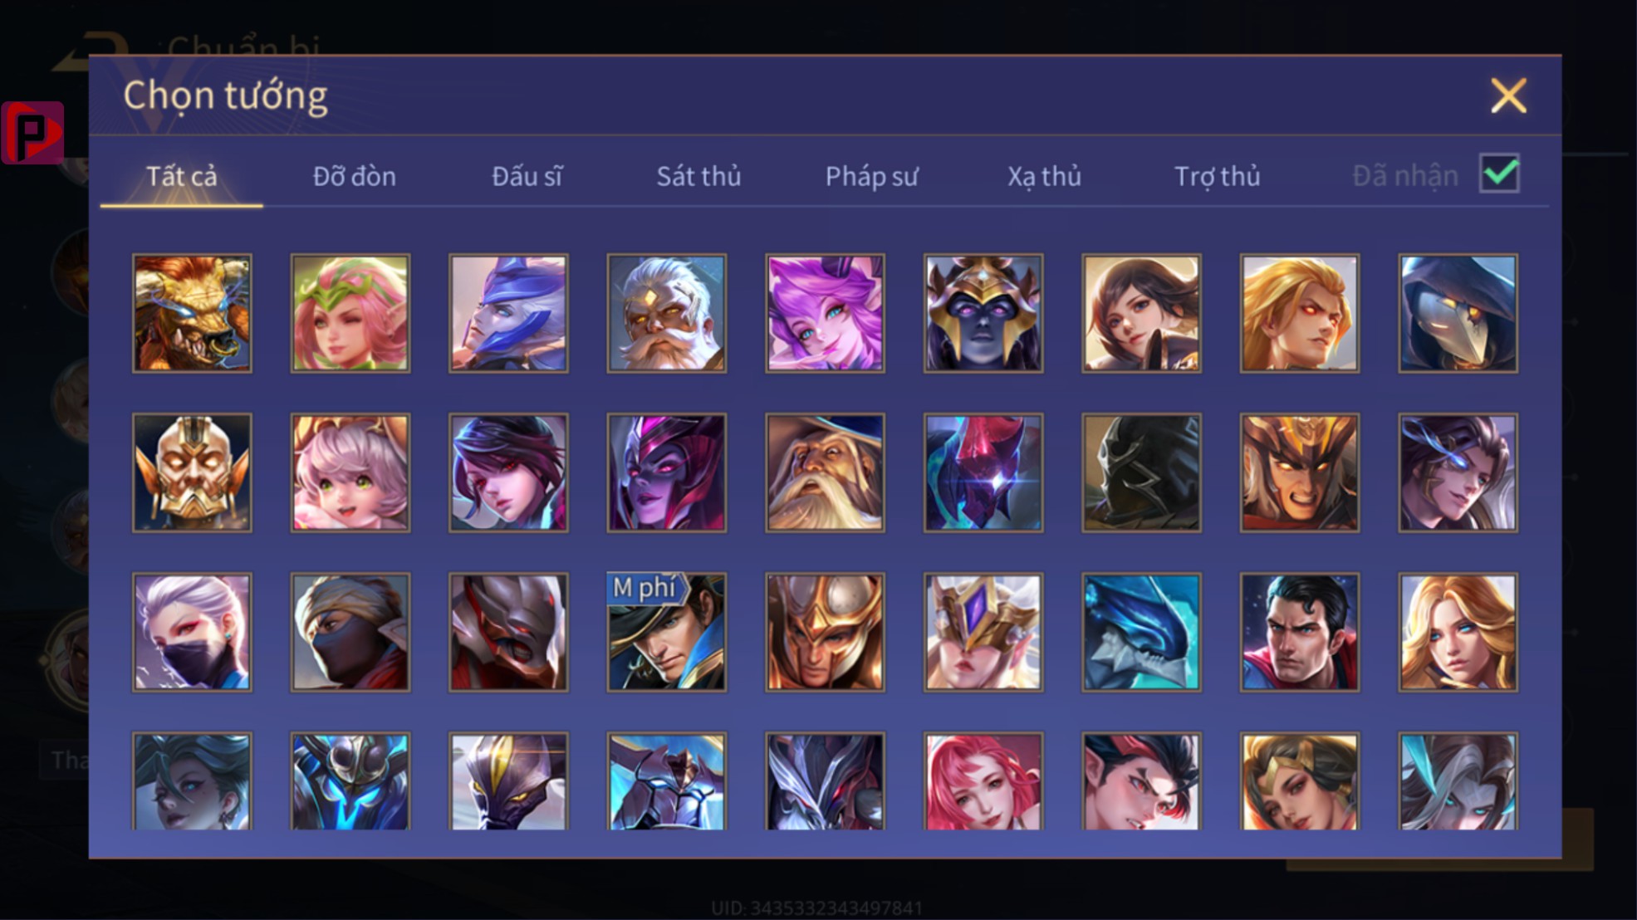Open the 'Sát thủ' tab

click(698, 176)
